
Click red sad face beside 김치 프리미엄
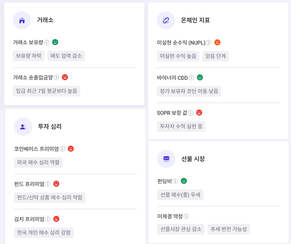point(56,219)
